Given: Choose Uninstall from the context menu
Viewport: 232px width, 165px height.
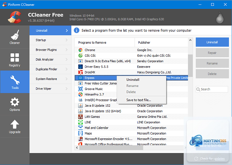Looking at the screenshot, I should 142,80.
